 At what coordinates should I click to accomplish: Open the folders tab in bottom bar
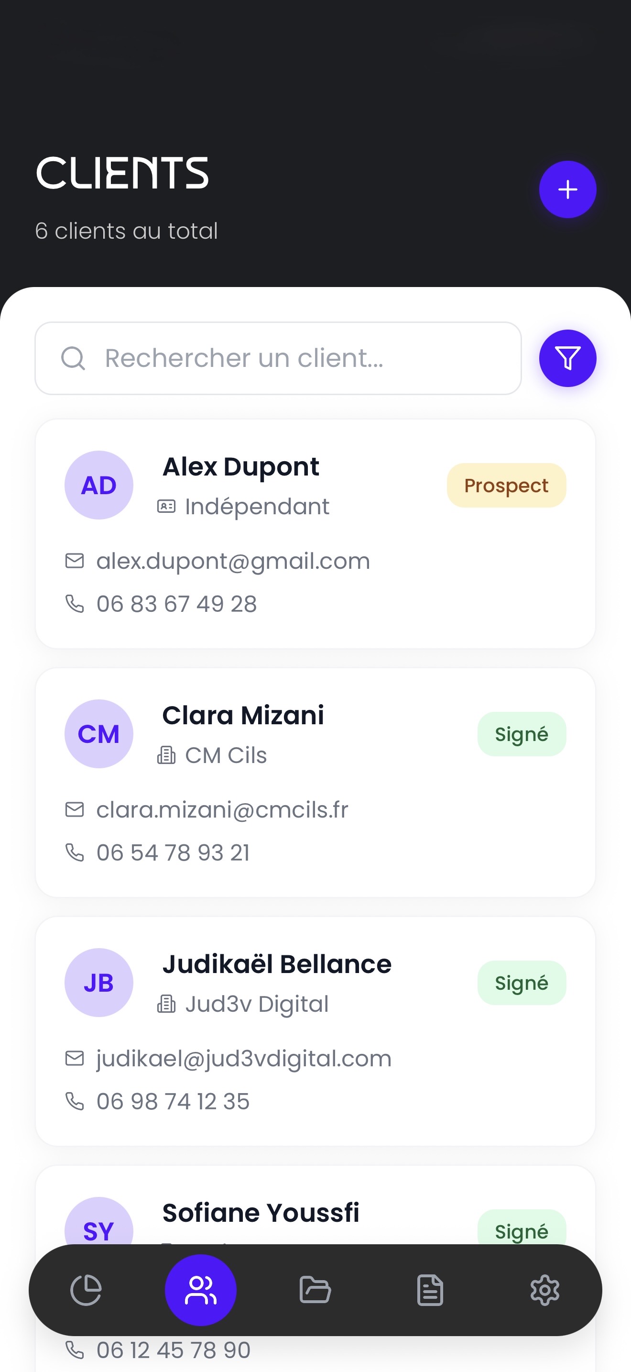(x=315, y=1290)
